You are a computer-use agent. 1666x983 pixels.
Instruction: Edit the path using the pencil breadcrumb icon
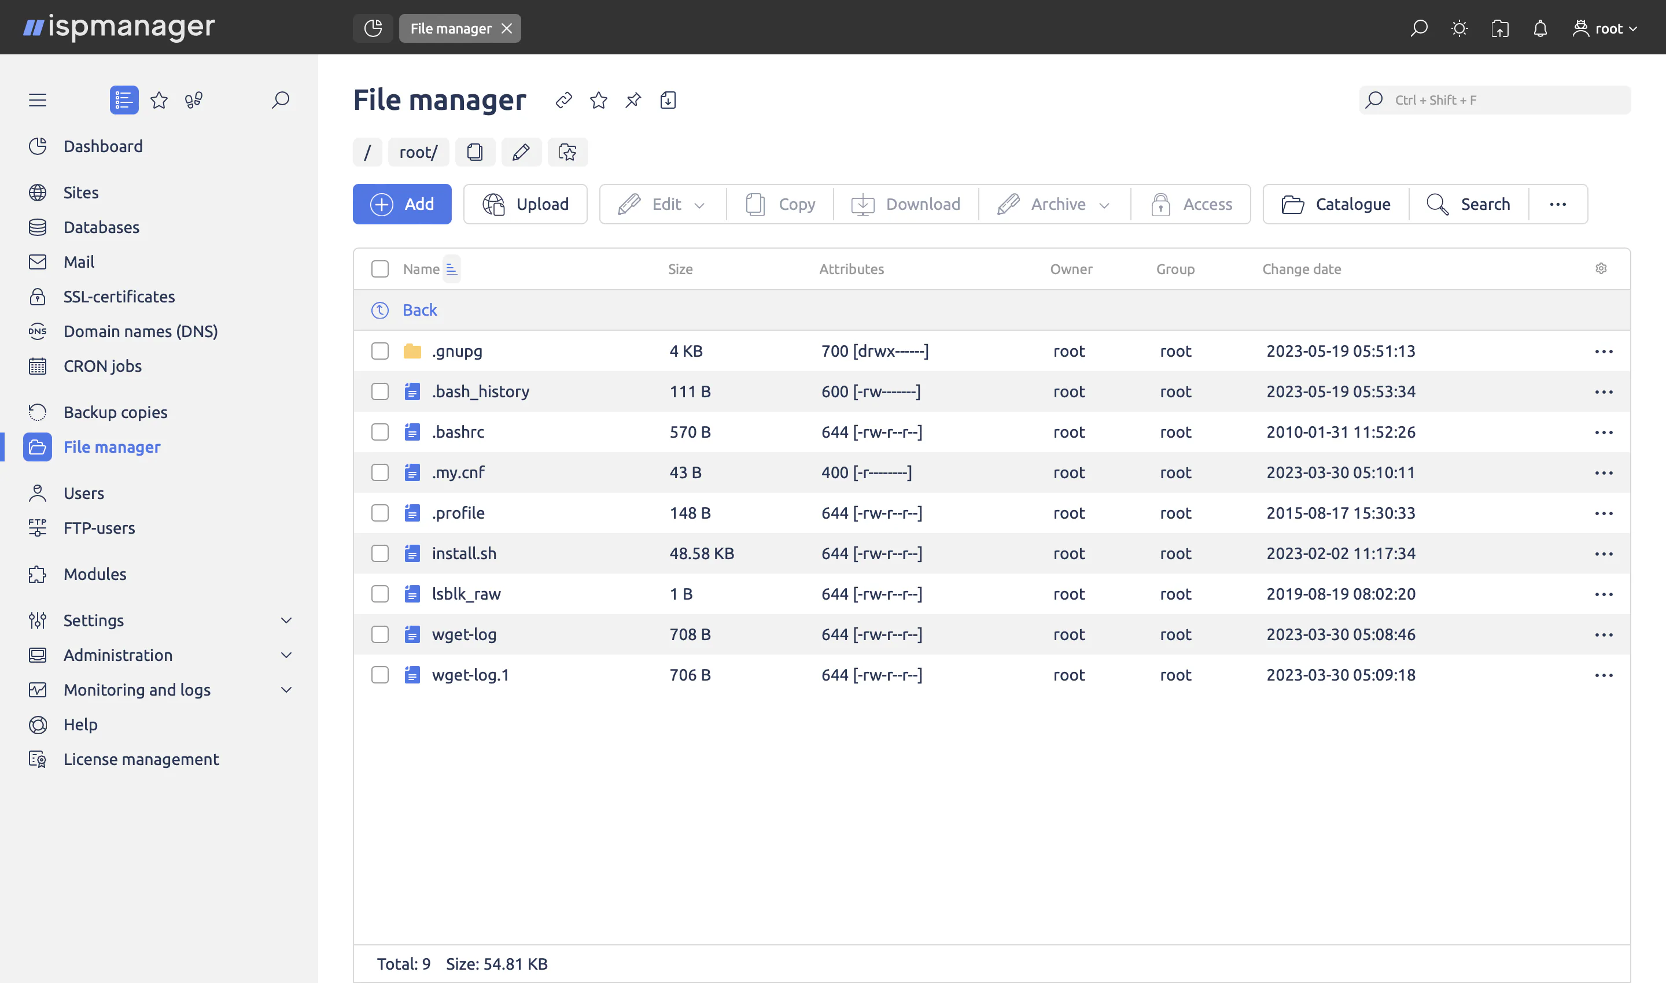[x=522, y=151]
